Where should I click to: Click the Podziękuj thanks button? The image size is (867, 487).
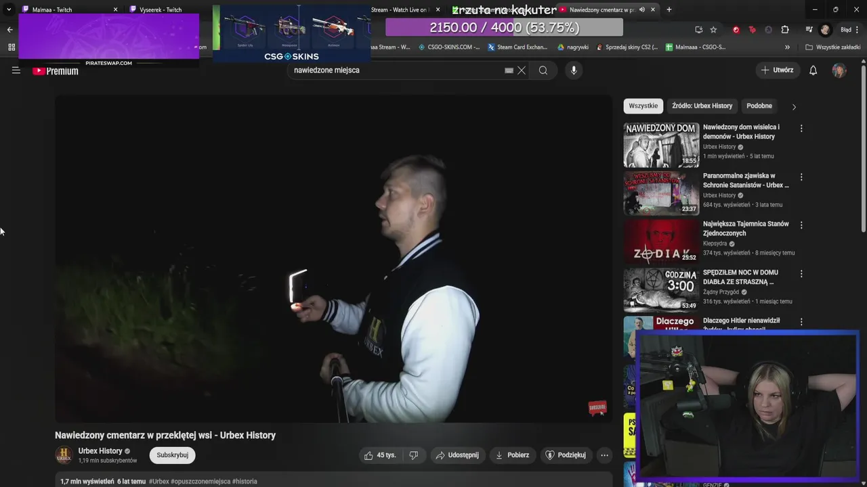[566, 455]
